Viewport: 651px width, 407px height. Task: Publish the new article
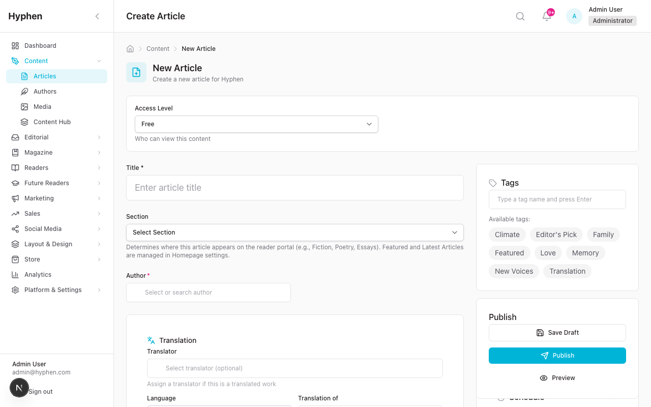[x=557, y=355]
